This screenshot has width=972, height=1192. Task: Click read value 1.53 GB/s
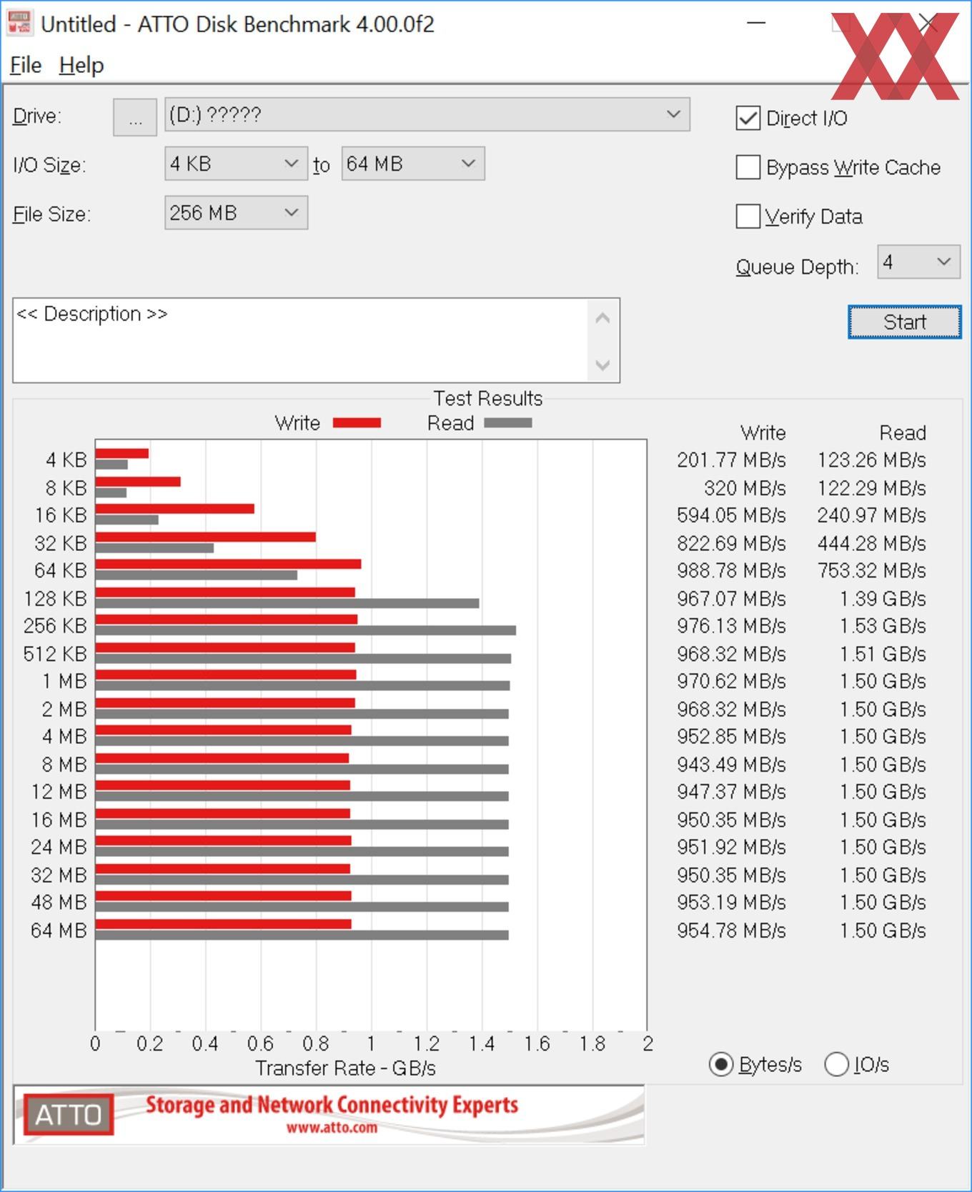(x=883, y=626)
